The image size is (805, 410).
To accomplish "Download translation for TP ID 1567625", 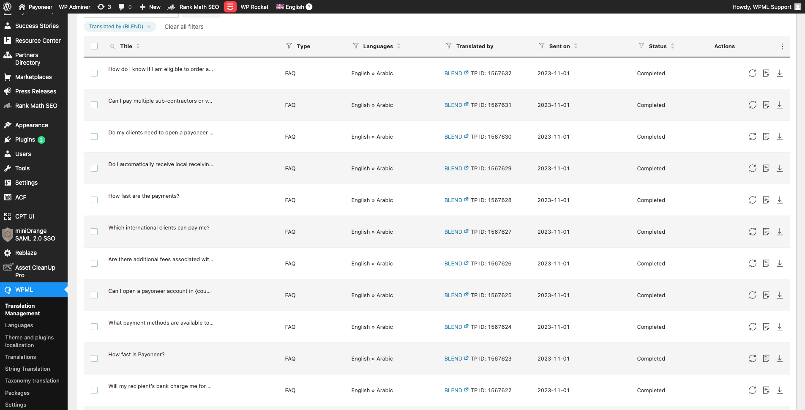I will (x=780, y=295).
